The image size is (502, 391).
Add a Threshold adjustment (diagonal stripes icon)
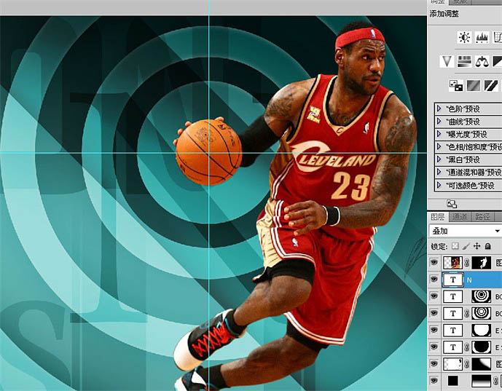(491, 86)
